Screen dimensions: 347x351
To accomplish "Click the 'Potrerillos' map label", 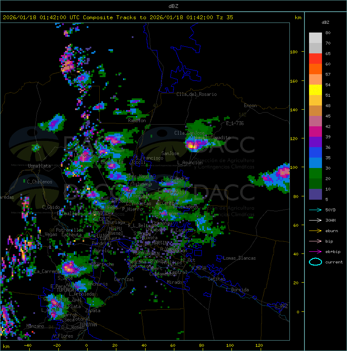I will (x=70, y=230).
